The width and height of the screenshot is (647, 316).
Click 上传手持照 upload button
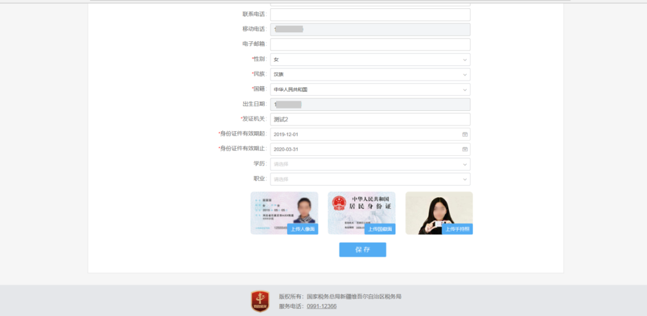(x=457, y=229)
